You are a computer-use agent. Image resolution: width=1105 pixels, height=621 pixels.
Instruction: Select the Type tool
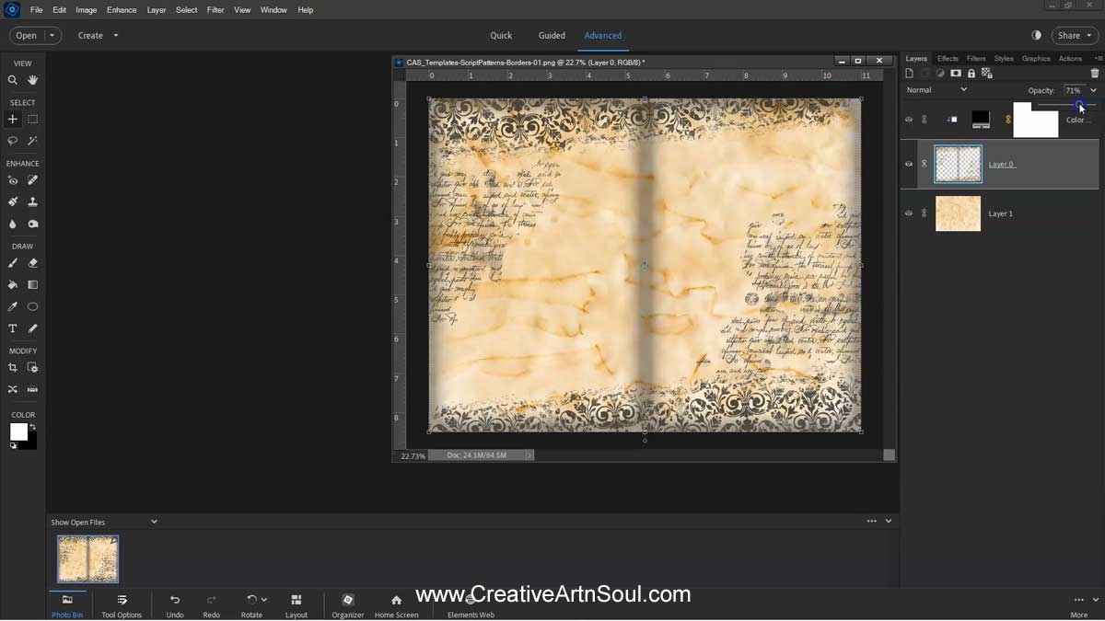12,328
